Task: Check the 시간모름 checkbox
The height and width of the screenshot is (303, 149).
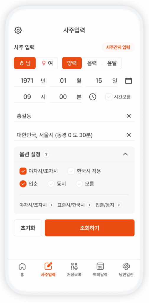Action: point(109,97)
